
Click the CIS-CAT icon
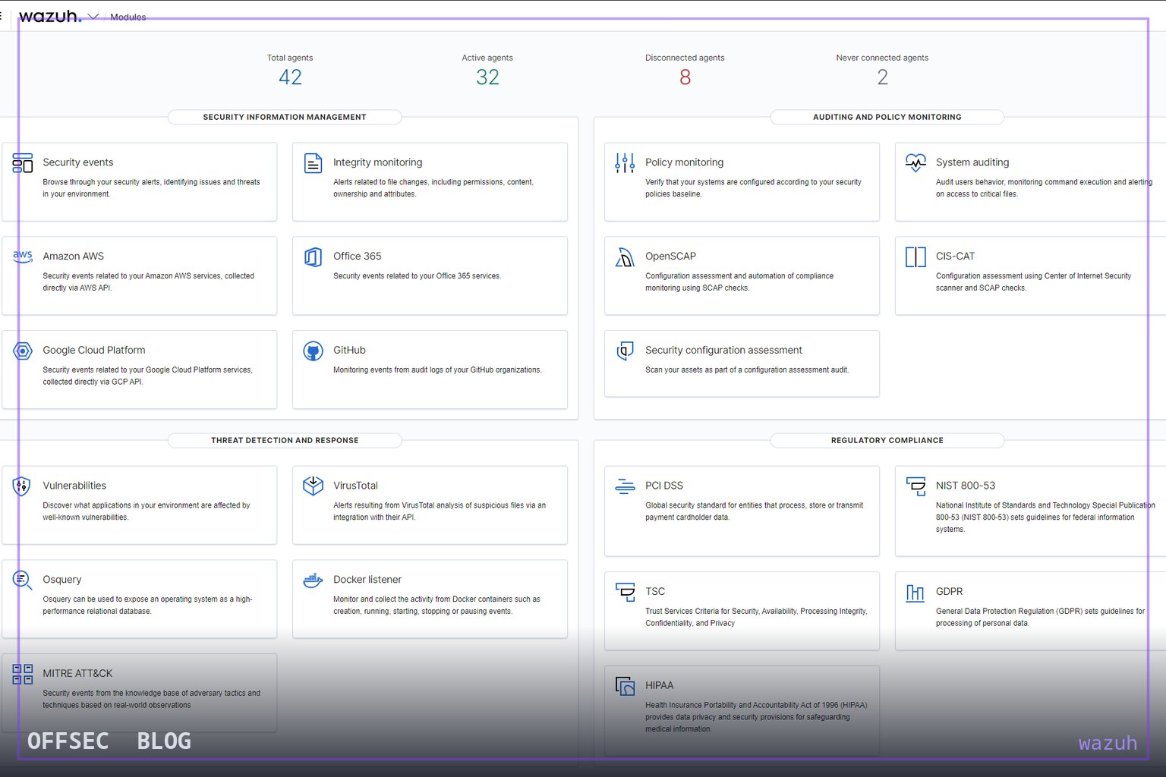point(915,256)
